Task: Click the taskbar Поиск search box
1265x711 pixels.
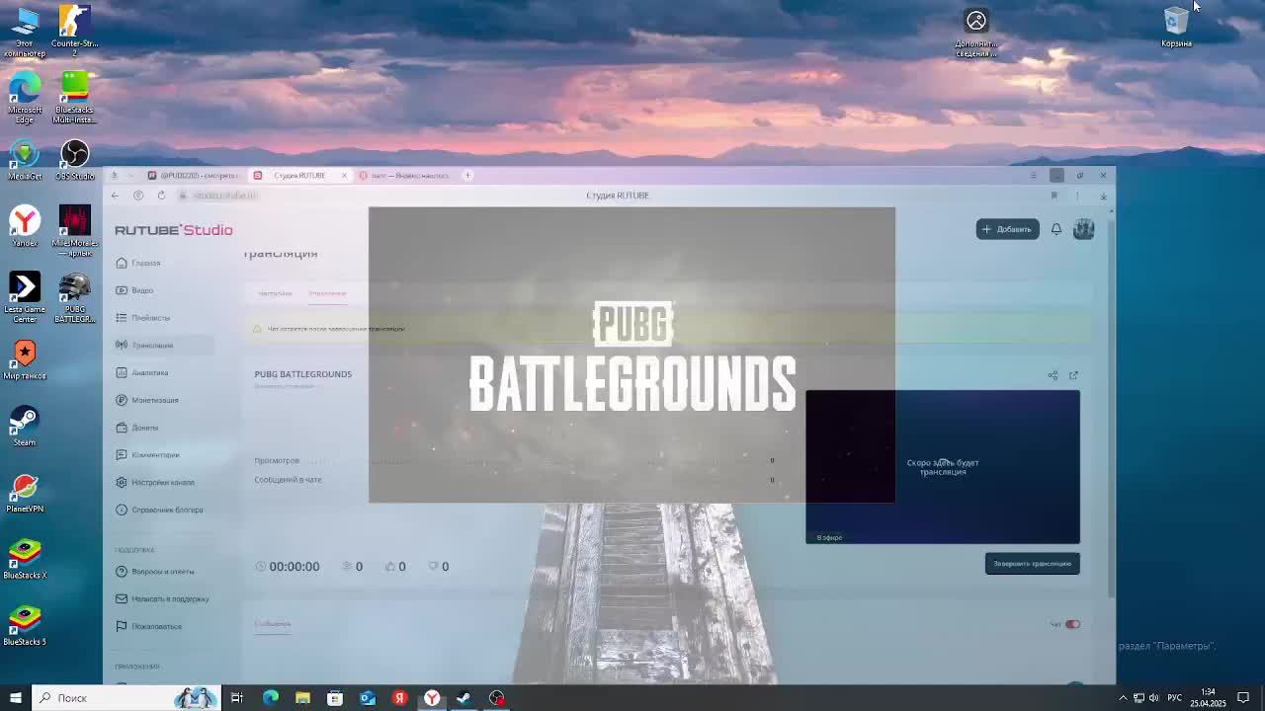Action: coord(126,698)
